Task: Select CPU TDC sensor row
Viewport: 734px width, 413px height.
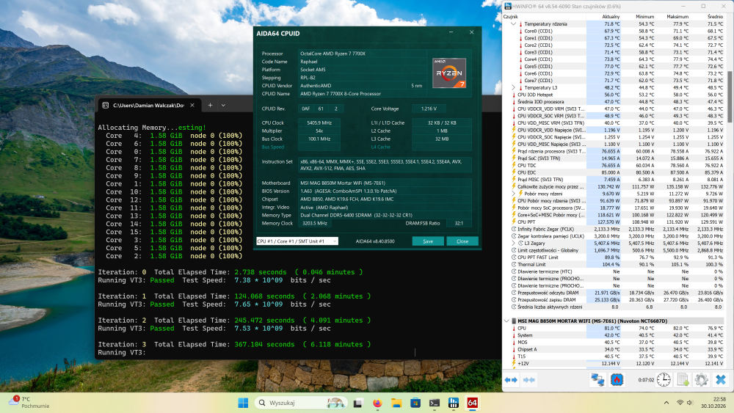Action: [614, 165]
